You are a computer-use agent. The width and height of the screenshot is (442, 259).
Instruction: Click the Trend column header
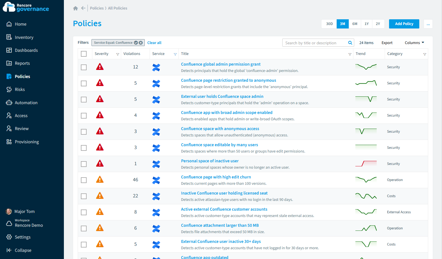(361, 54)
